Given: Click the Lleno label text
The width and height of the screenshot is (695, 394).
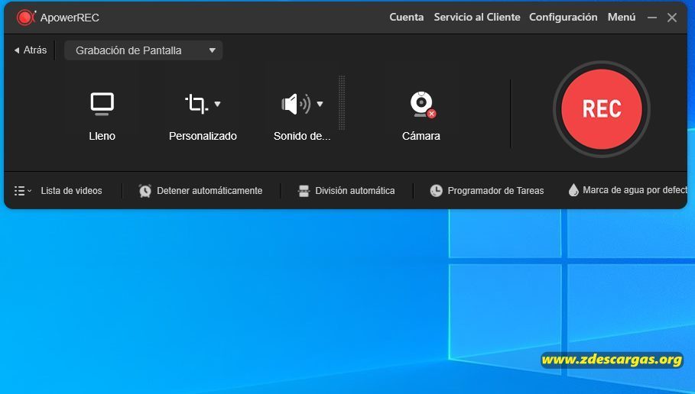Looking at the screenshot, I should coord(102,136).
